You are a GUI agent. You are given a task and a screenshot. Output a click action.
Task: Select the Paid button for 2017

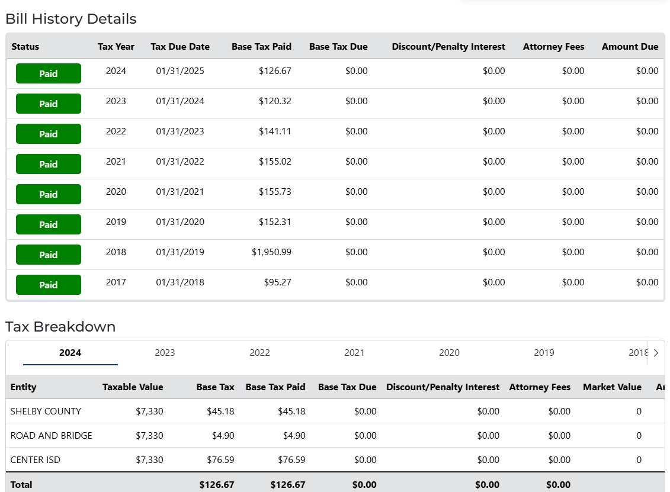(x=49, y=285)
